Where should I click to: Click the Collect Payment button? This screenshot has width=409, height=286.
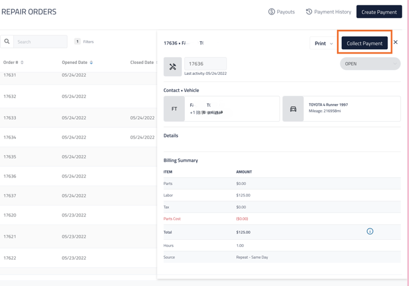[364, 43]
